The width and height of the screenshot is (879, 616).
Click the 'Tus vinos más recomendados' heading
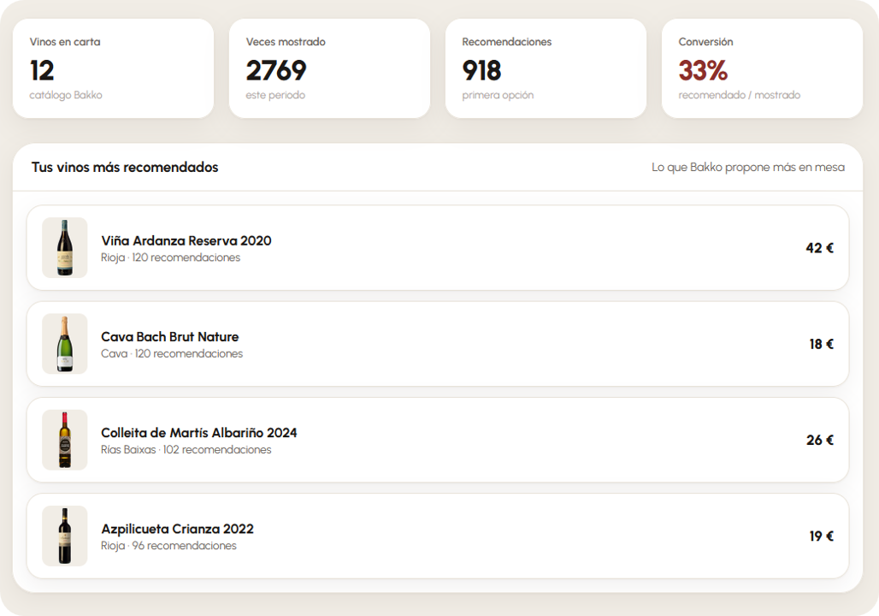click(x=125, y=167)
